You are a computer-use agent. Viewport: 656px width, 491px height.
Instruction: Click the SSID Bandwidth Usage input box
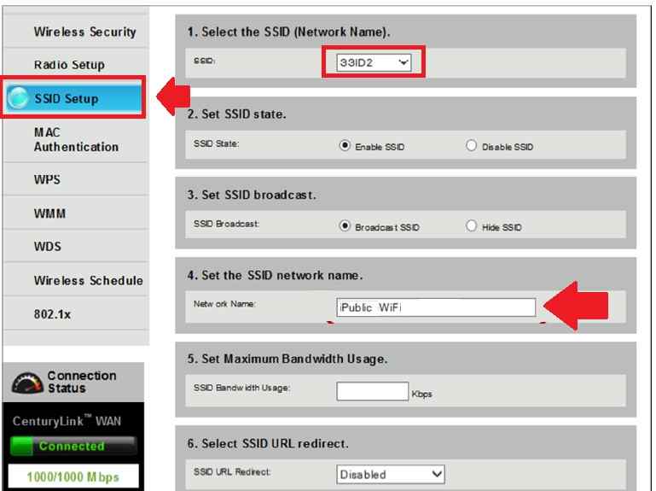pos(372,391)
